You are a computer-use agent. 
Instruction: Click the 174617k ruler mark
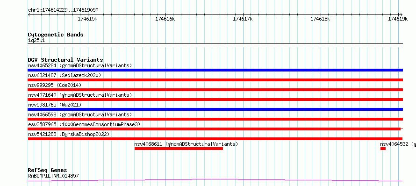(243, 19)
